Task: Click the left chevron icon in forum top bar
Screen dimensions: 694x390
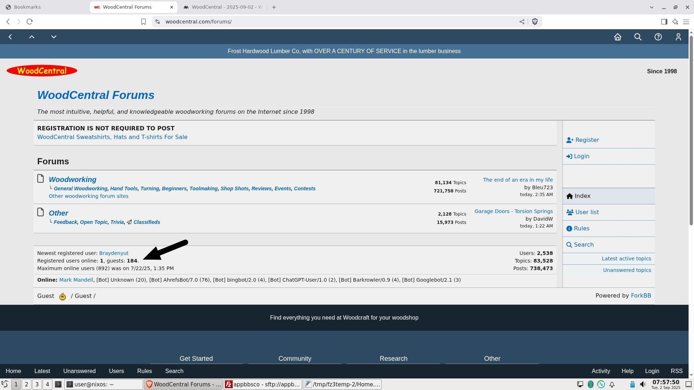Action: coord(10,37)
